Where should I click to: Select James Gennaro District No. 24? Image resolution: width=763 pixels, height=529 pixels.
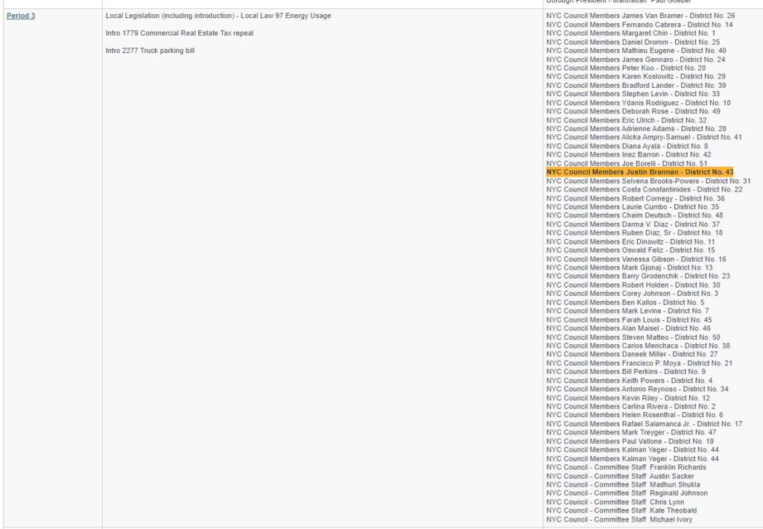[x=636, y=60]
